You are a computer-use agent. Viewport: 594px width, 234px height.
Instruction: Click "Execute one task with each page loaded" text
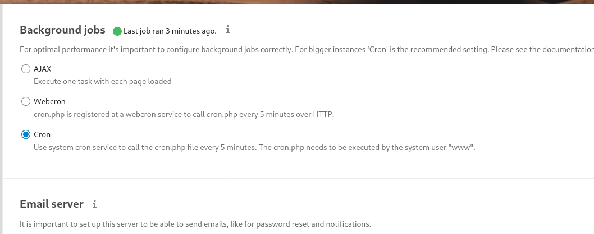103,81
